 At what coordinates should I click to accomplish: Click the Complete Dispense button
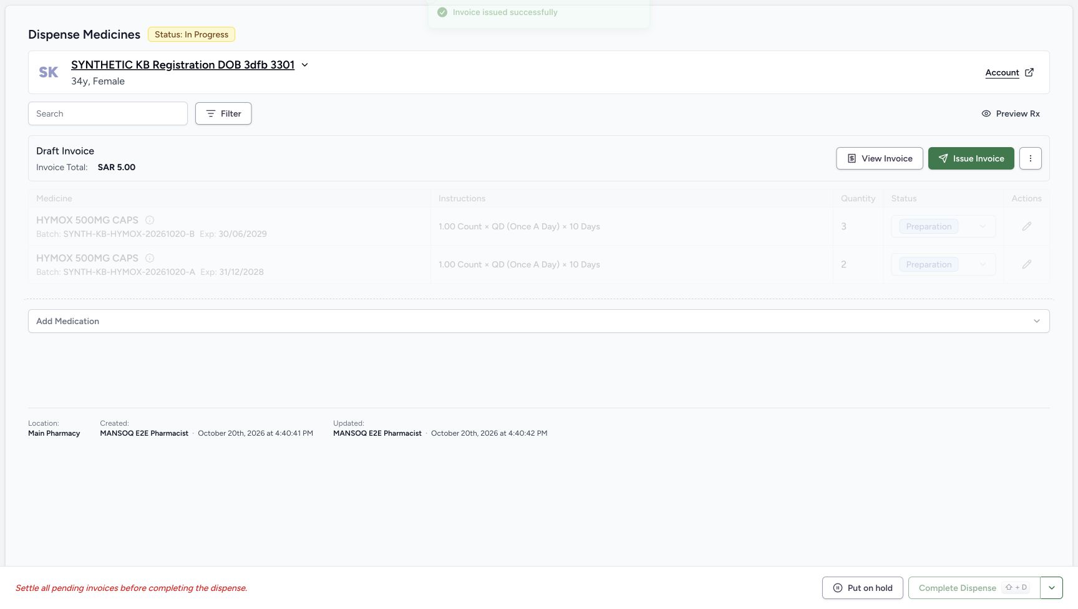coord(974,588)
